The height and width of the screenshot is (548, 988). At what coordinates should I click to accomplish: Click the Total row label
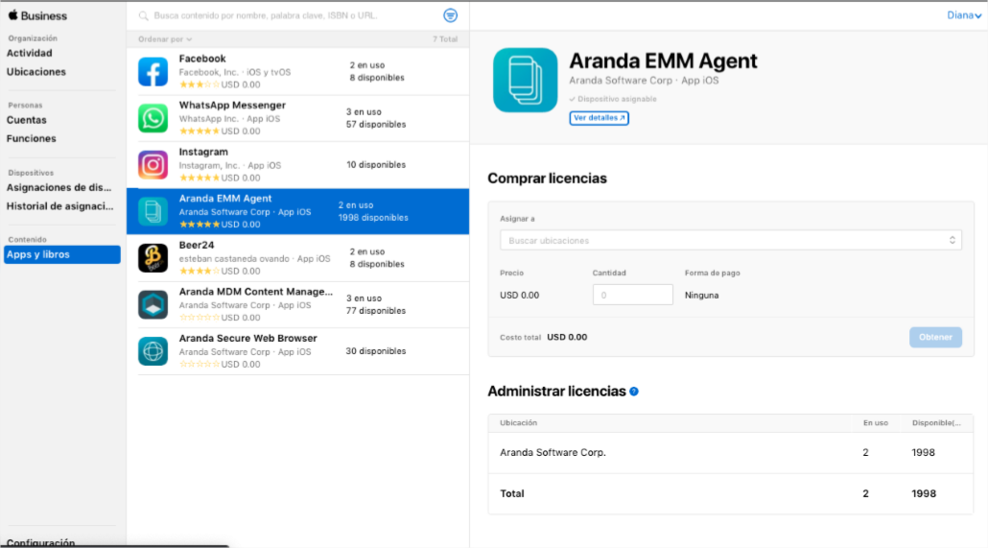click(x=512, y=493)
